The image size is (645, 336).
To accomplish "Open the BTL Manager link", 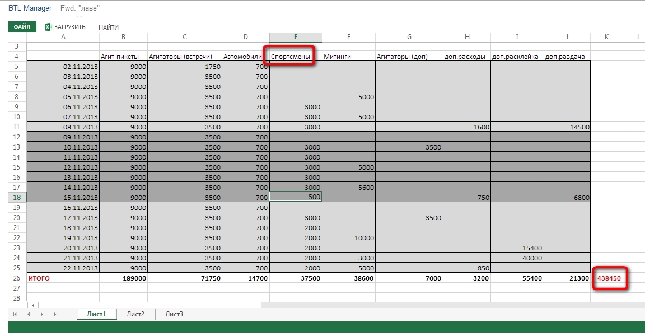I will [x=30, y=8].
